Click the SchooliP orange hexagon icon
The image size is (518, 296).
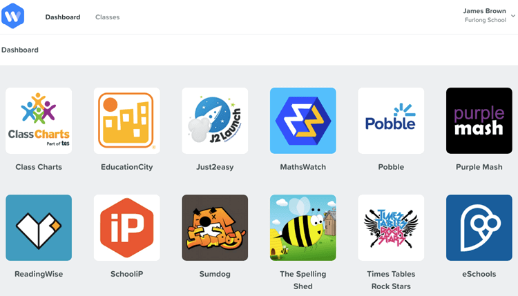tap(127, 228)
